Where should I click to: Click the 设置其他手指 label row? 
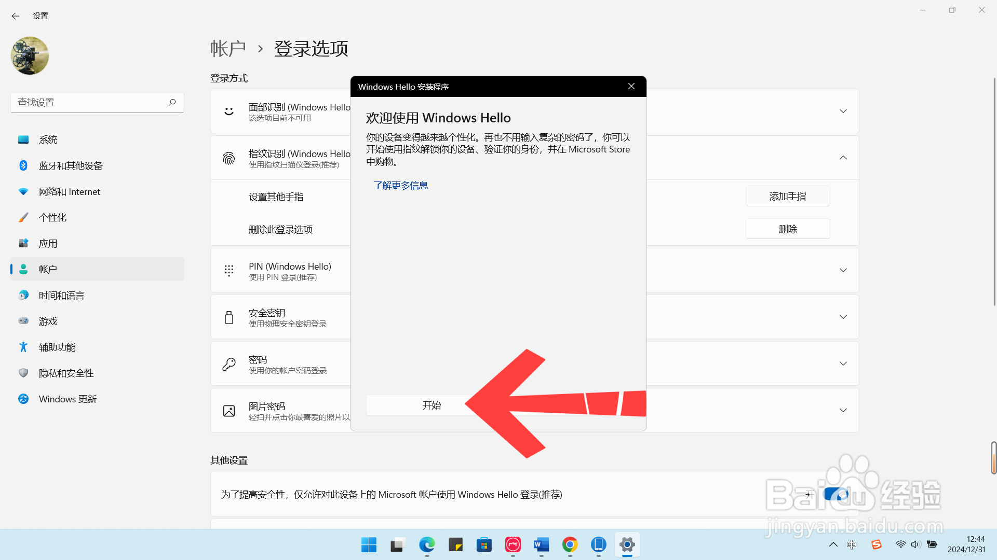tap(276, 197)
